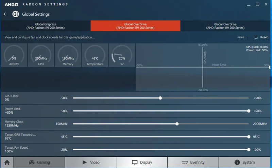Open the Video section
This screenshot has width=272, height=168.
[90, 162]
